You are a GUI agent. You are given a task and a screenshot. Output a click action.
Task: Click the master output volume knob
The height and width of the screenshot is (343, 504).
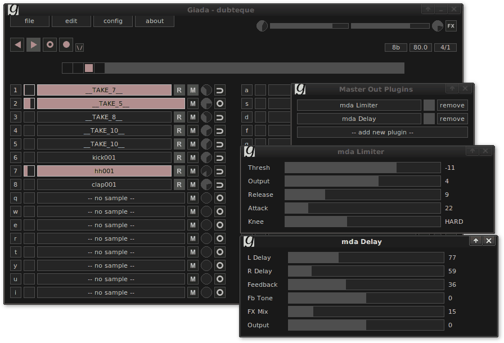(437, 26)
